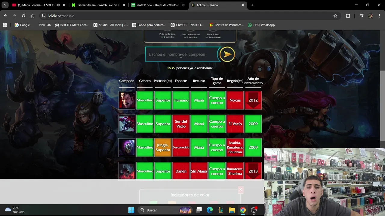Open League of Legends from the taskbar
Image resolution: width=385 pixels, height=216 pixels.
point(221,210)
